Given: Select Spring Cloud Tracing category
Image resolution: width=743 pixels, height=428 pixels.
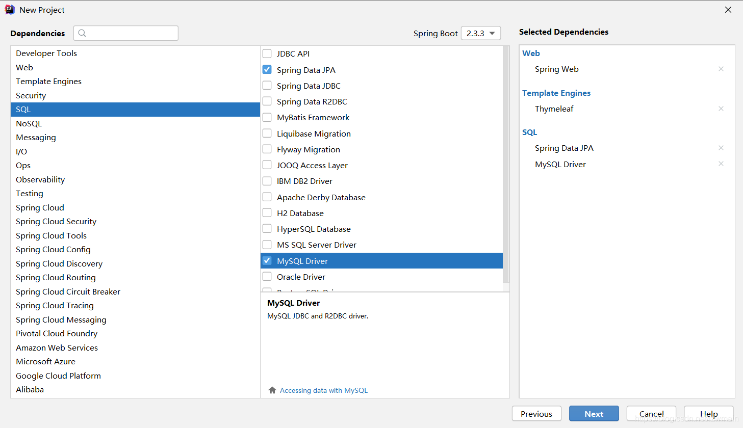Looking at the screenshot, I should tap(135, 305).
